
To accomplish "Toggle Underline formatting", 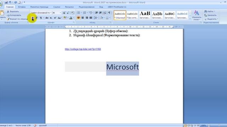I will (x=41, y=18).
